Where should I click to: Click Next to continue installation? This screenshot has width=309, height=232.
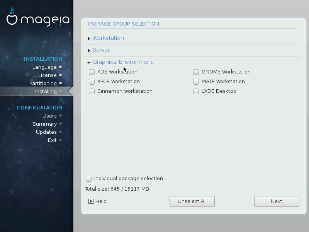click(276, 201)
